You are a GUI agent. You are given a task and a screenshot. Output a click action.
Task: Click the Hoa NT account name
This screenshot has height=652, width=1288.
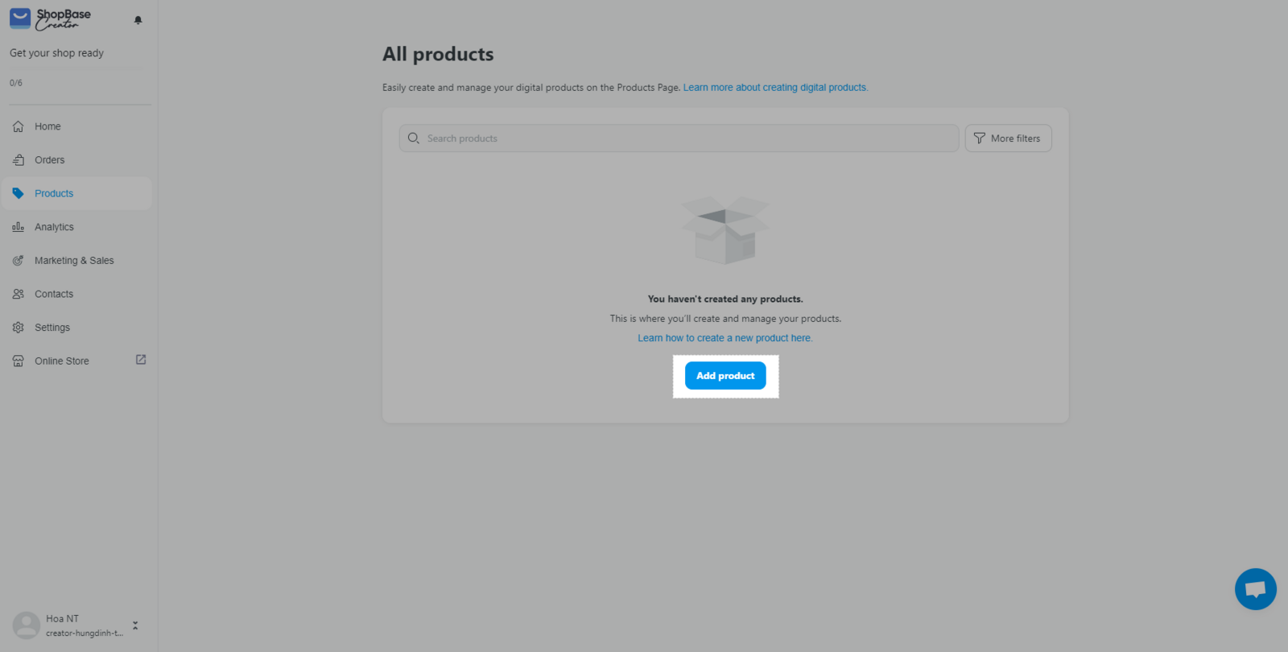coord(62,619)
